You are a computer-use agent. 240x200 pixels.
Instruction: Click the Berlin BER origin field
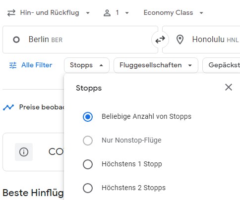(x=80, y=40)
